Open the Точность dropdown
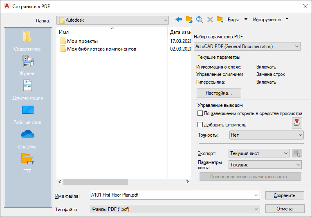This screenshot has height=217, width=312. [x=267, y=135]
